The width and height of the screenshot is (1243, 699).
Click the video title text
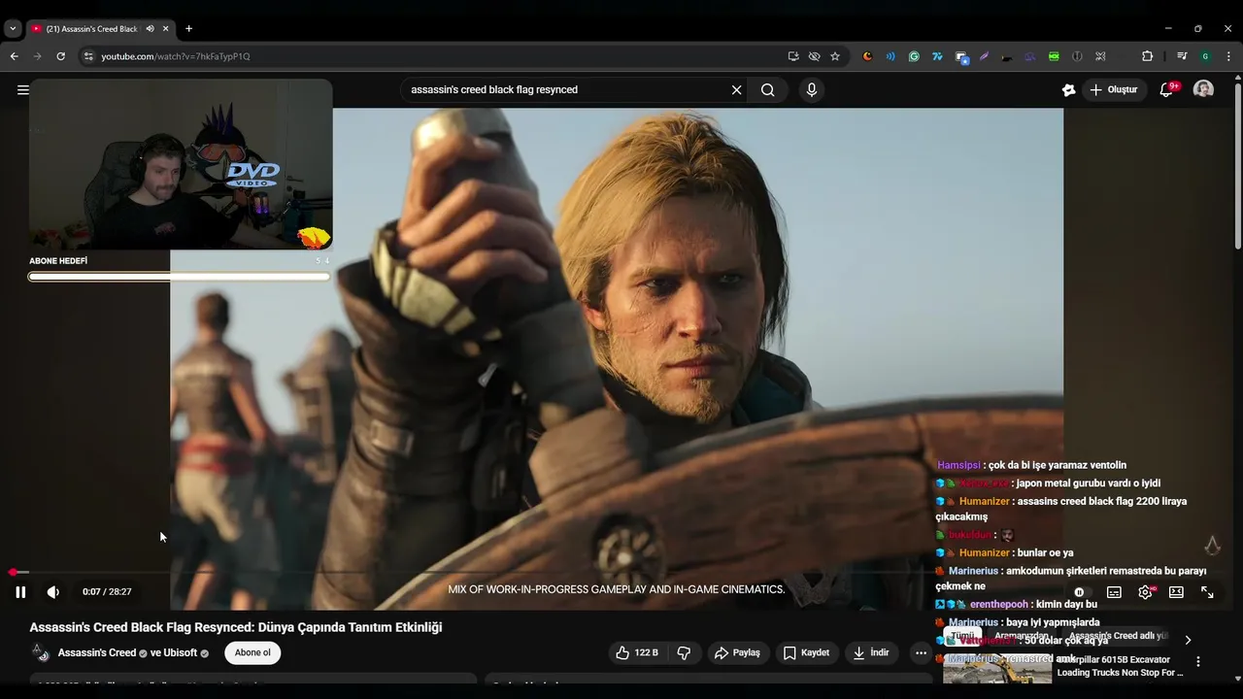(x=236, y=627)
